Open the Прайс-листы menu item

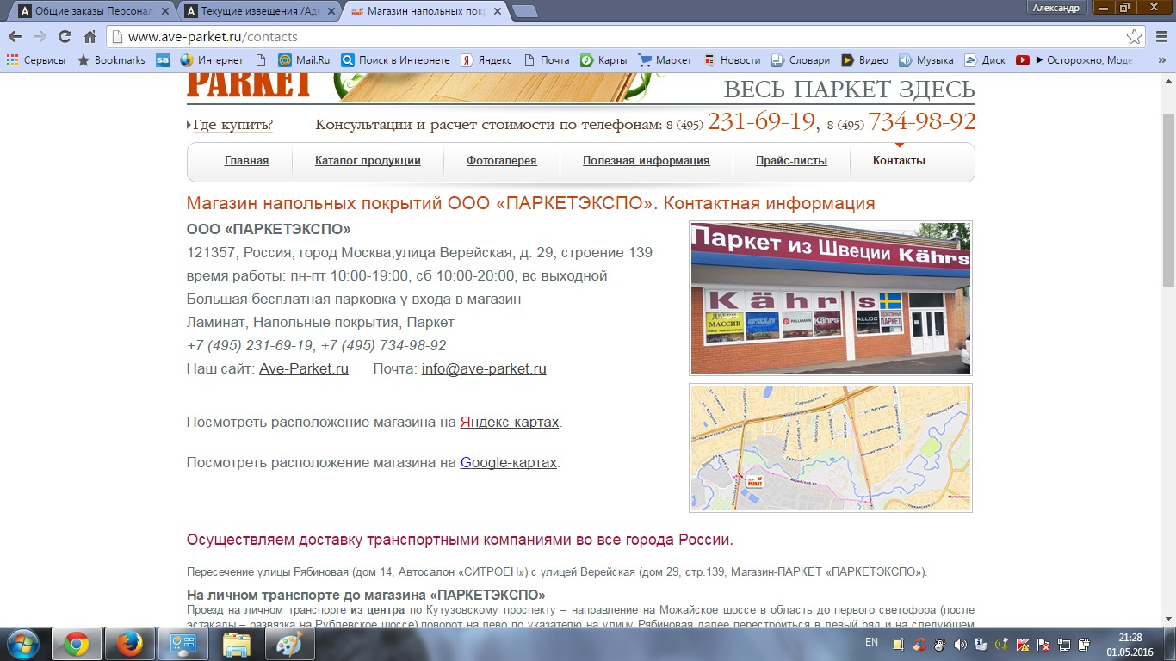point(792,161)
